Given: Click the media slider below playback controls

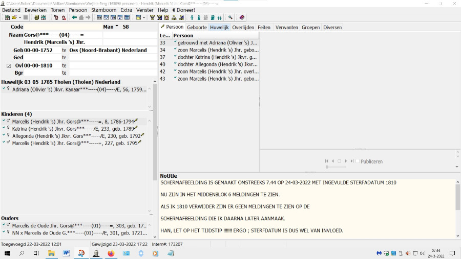Looking at the screenshot, I should point(336,167).
